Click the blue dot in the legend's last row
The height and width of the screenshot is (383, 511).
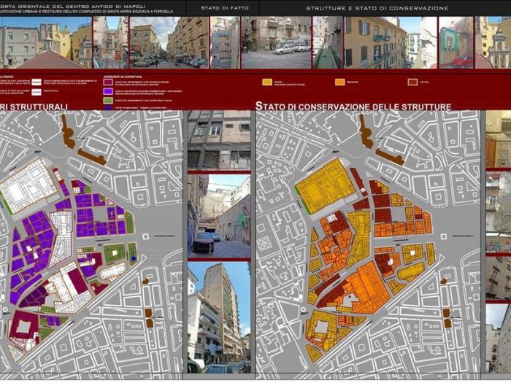(x=108, y=107)
